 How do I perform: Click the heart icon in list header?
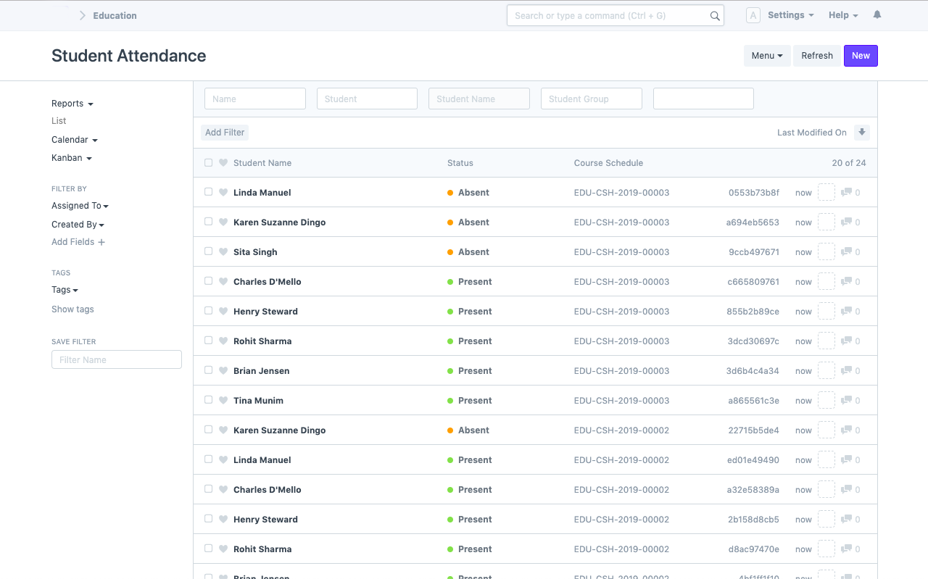(x=223, y=163)
